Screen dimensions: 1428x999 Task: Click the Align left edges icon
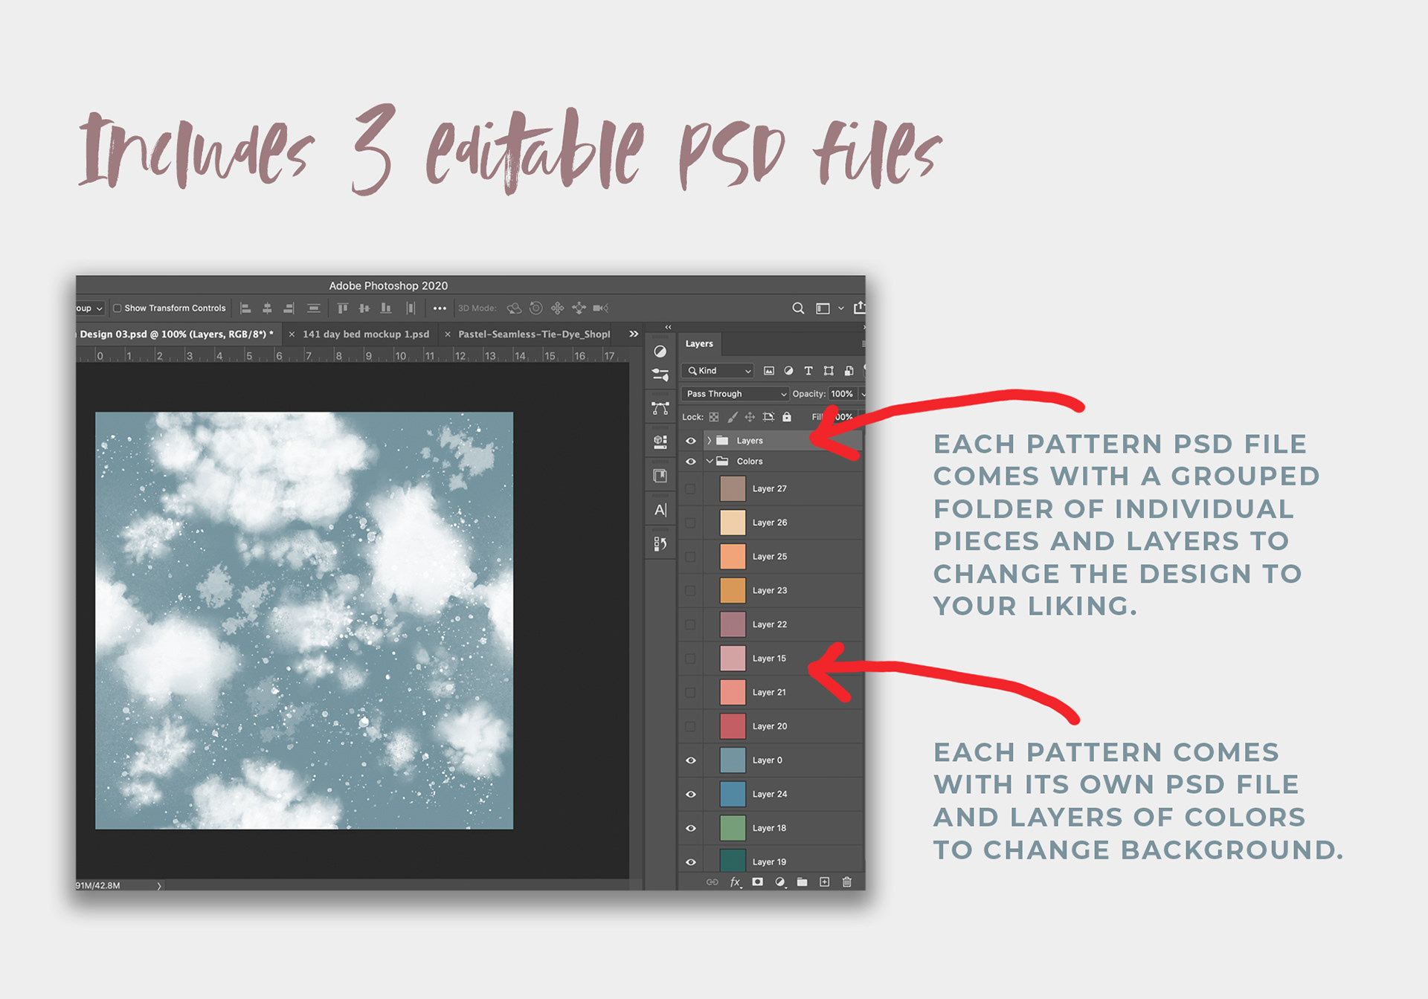245,308
